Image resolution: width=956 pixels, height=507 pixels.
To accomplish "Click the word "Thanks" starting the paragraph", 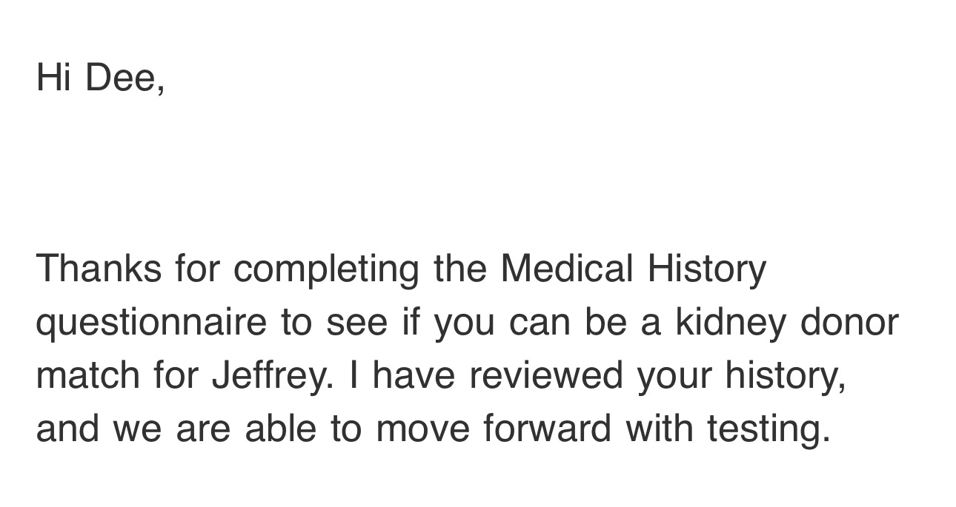I will pos(99,268).
